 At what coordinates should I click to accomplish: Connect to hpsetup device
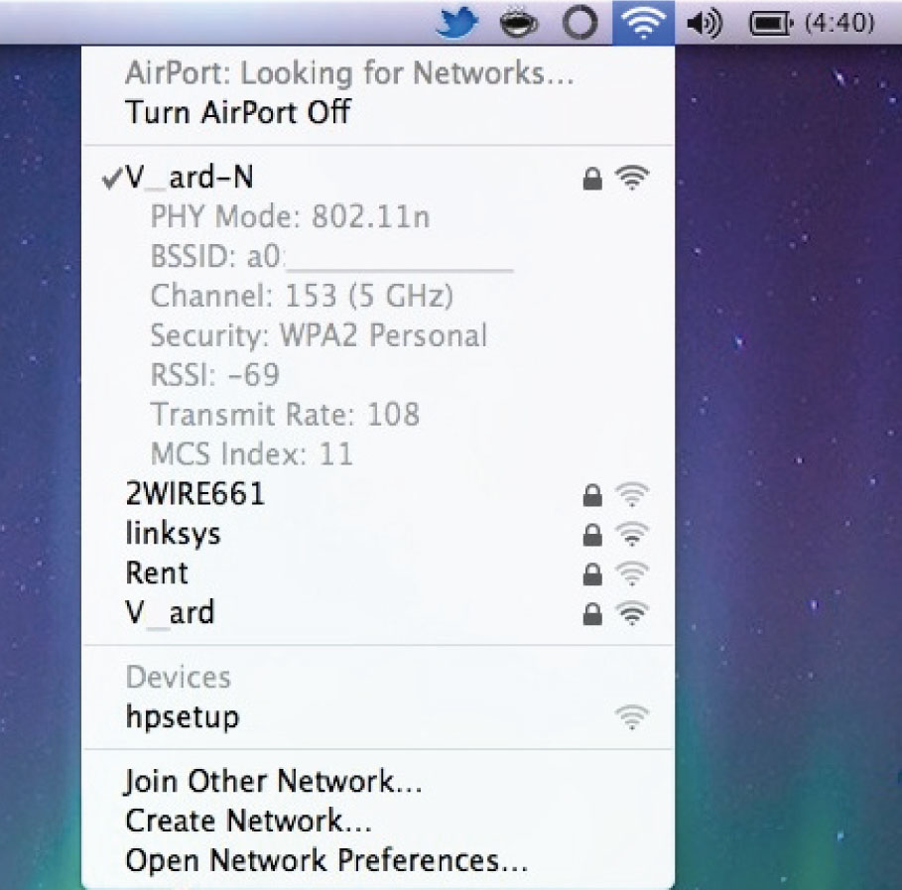coord(378,717)
